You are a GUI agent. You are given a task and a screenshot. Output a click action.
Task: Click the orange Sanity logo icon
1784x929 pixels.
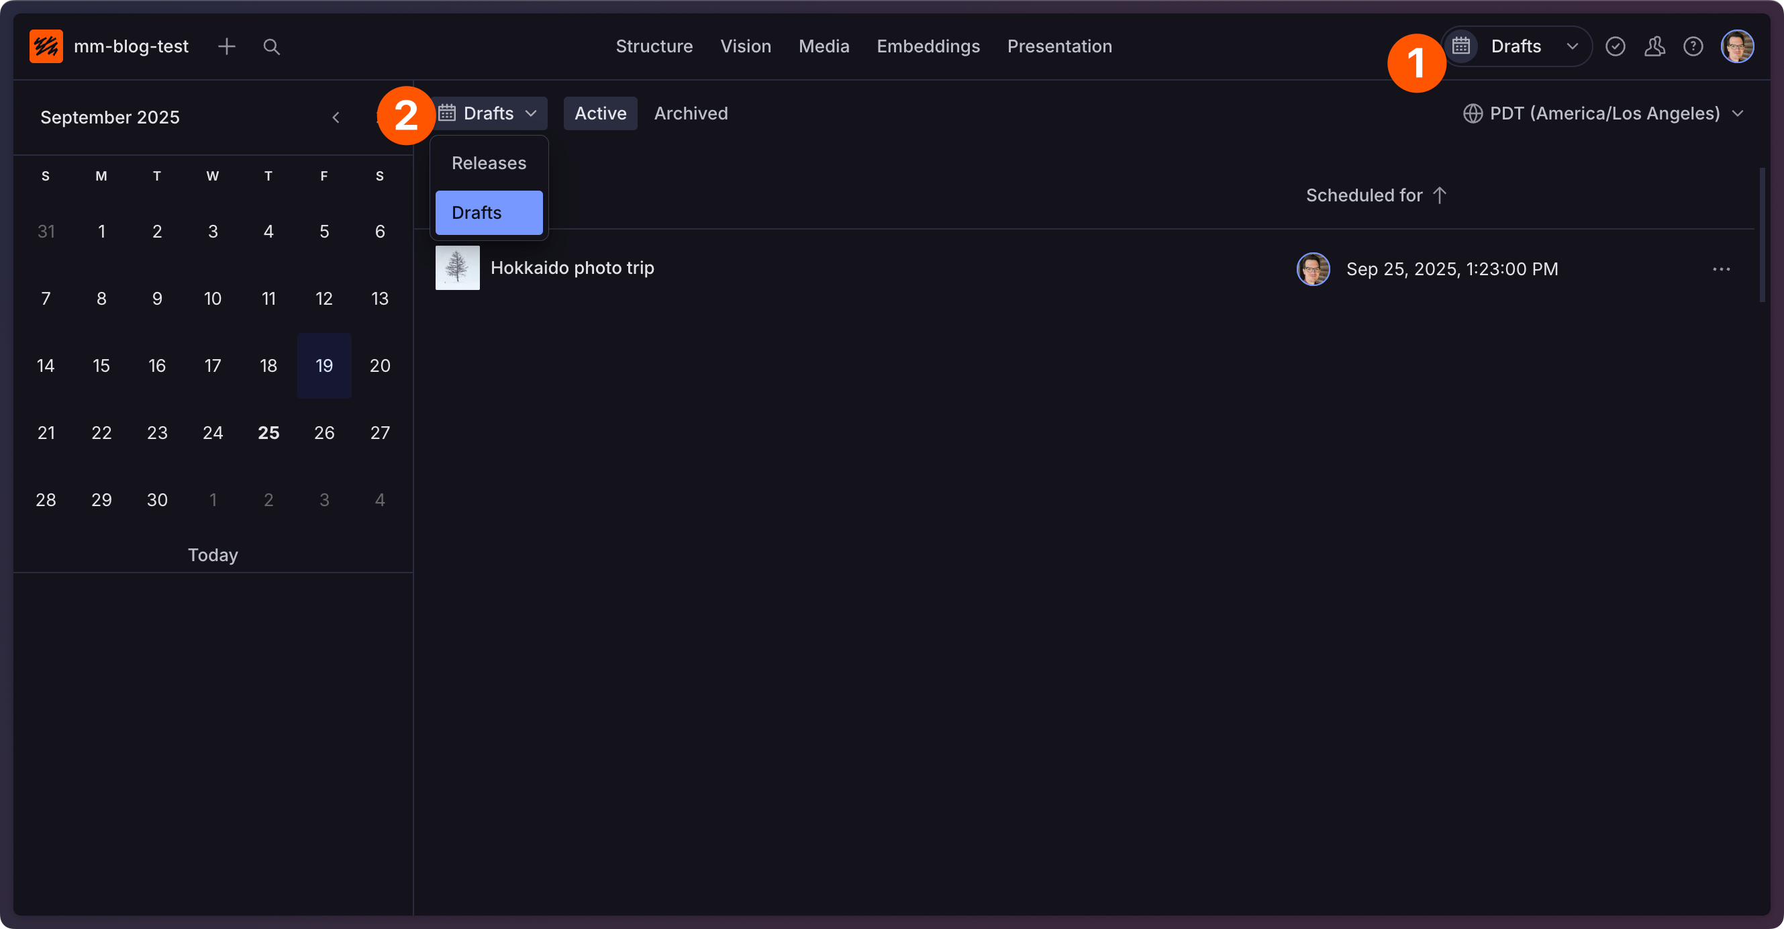46,46
